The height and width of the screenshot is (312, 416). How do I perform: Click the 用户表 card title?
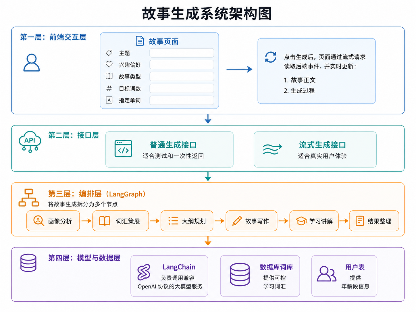355,267
